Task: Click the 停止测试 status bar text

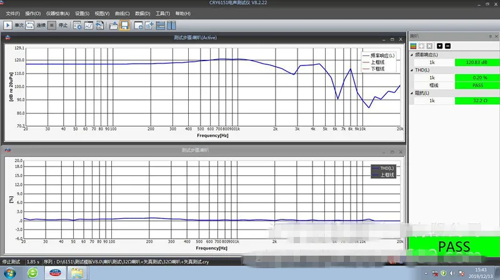Action: pos(11,261)
